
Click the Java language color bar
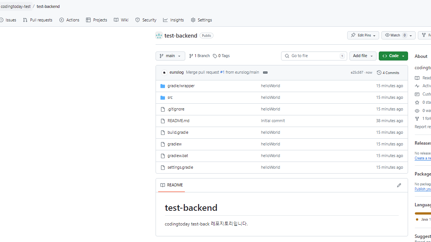423,213
